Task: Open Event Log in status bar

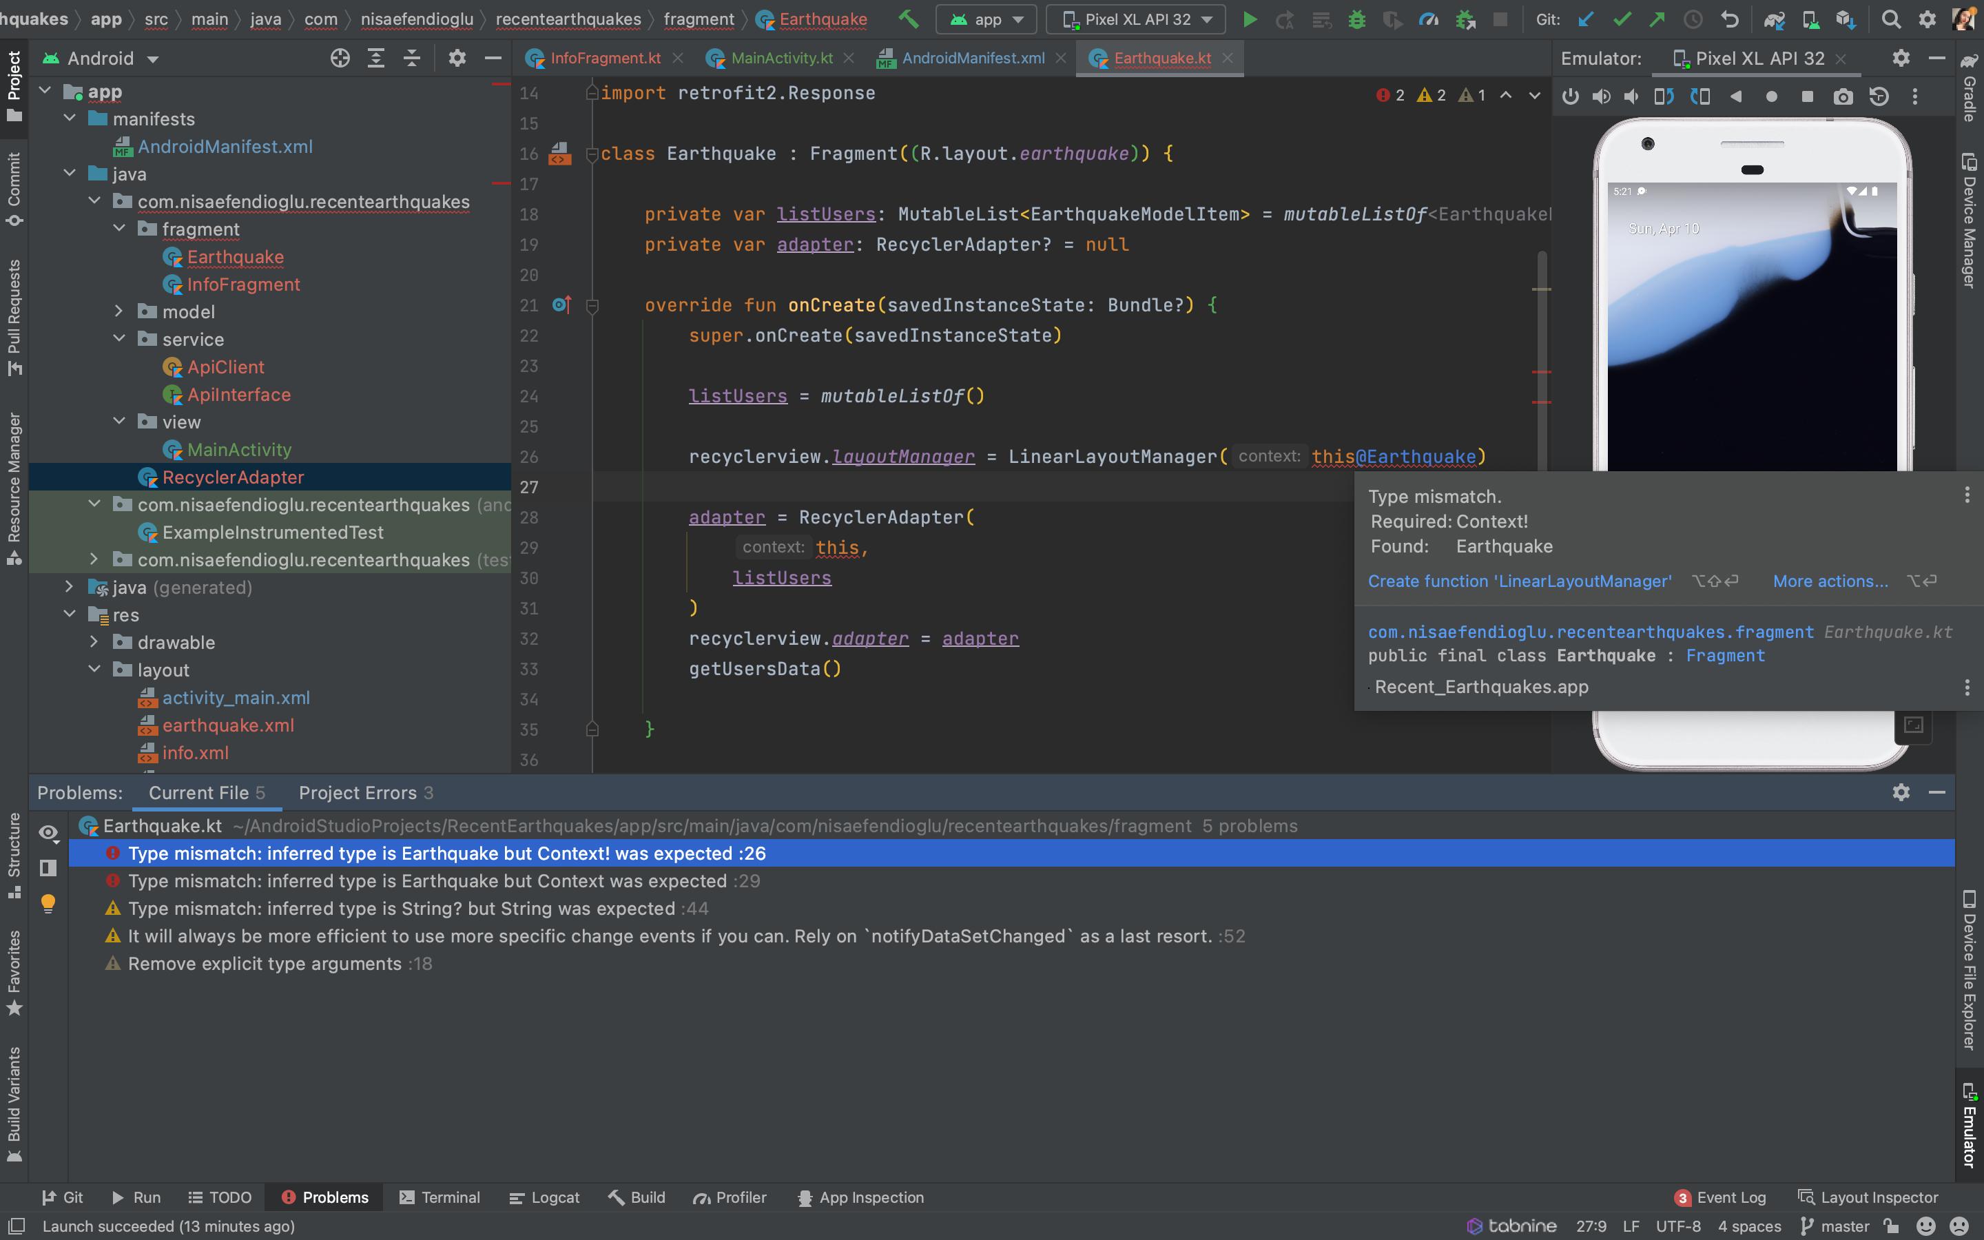Action: (x=1720, y=1197)
